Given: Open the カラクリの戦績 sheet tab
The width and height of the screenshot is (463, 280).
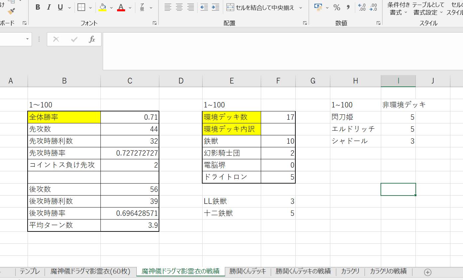Looking at the screenshot, I should [x=388, y=271].
